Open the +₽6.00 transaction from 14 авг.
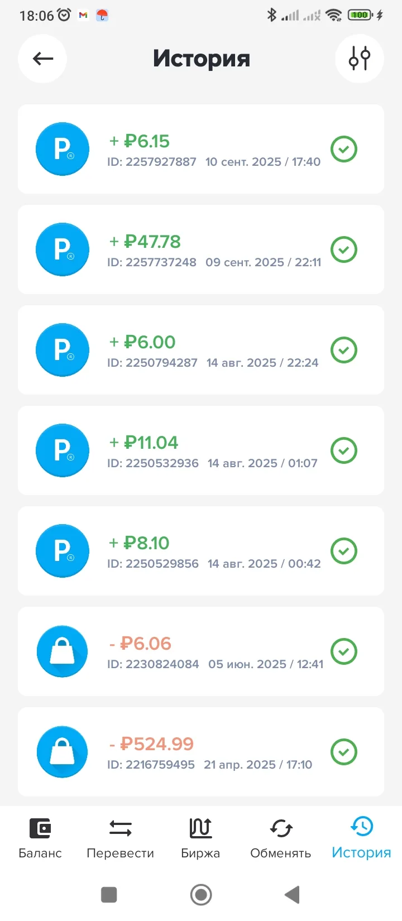 (212, 351)
